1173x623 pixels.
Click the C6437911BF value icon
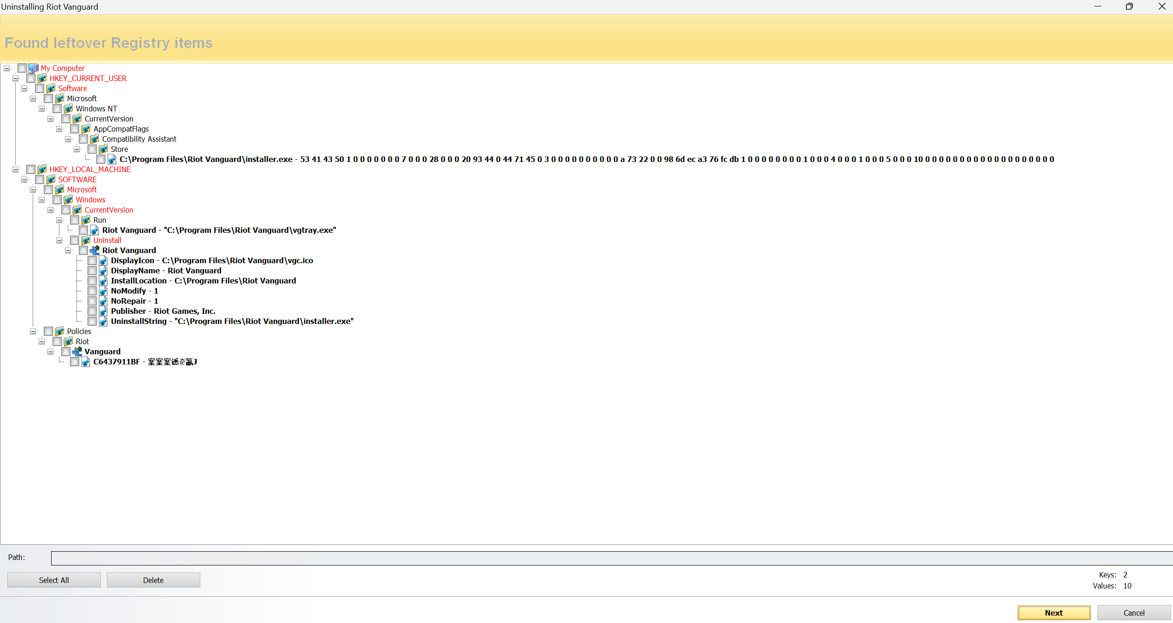point(86,362)
